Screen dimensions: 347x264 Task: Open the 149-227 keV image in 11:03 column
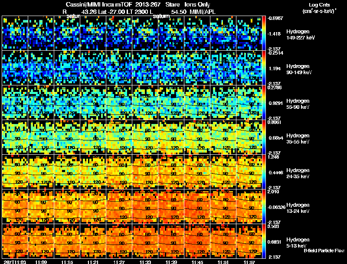15,33
